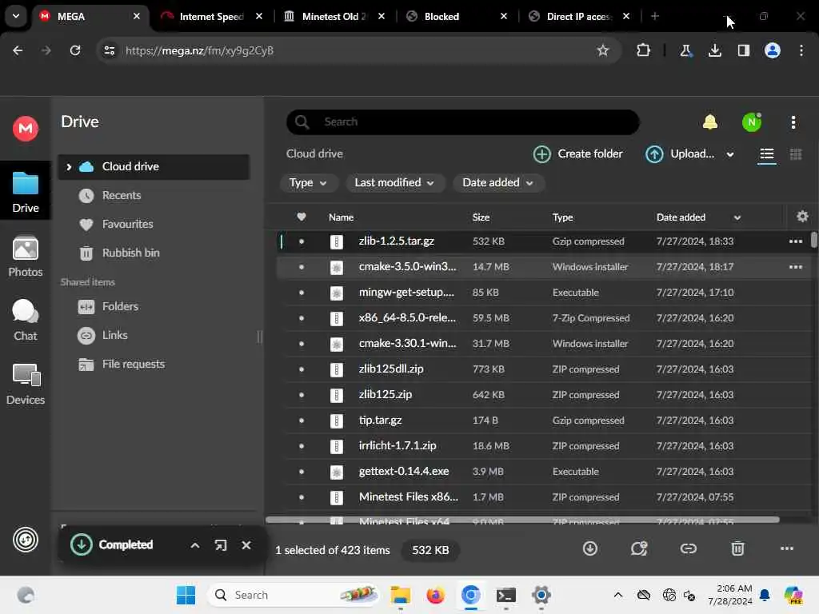Select the gettext-0.14.4.exe file
Screen dimensions: 819x614
tap(543, 472)
